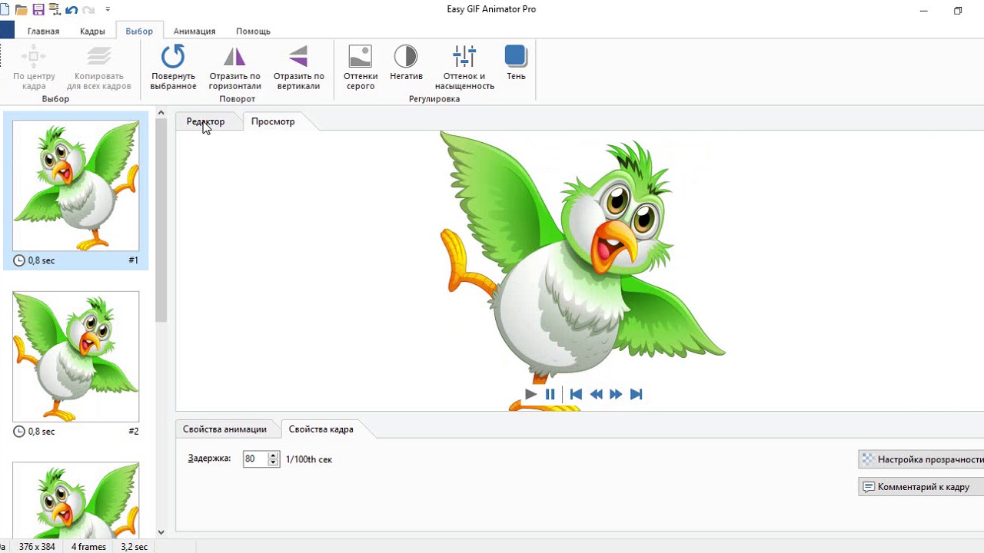Click the 1/100th сек unit label

[x=309, y=459]
